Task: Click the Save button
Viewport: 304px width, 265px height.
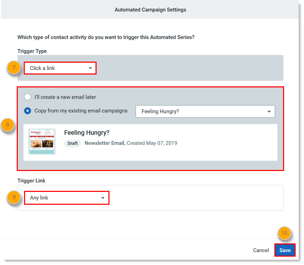Action: tap(285, 250)
